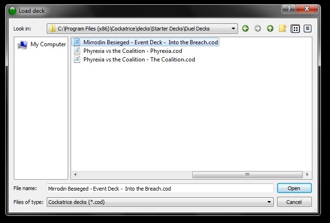330x223 pixels.
Task: Go to parent directory with the up arrow
Action: (x=270, y=29)
